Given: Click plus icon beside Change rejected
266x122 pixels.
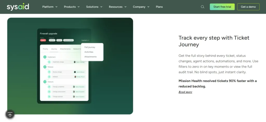Looking at the screenshot, I should pos(49,96).
